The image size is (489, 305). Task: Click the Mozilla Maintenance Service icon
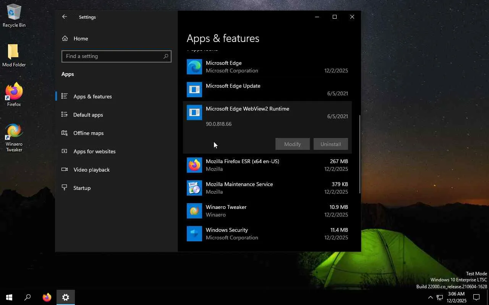click(194, 188)
